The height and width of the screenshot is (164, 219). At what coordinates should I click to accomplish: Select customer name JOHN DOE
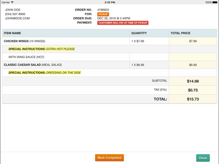click(x=13, y=10)
